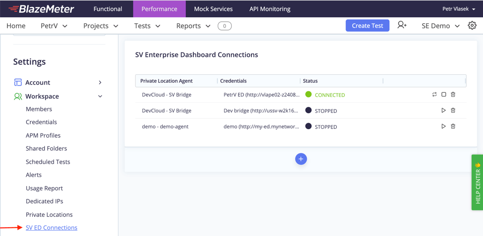Go to Home

(16, 26)
